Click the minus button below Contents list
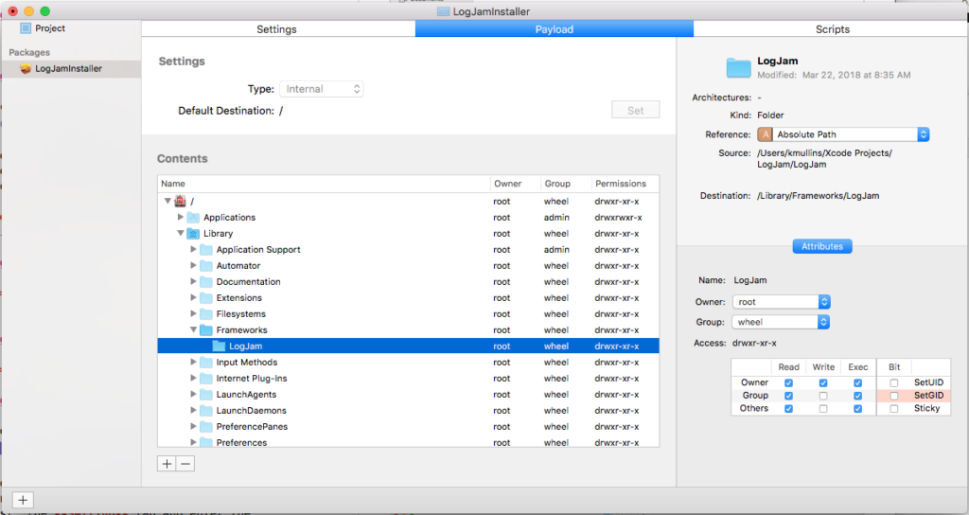This screenshot has height=515, width=969. click(185, 463)
